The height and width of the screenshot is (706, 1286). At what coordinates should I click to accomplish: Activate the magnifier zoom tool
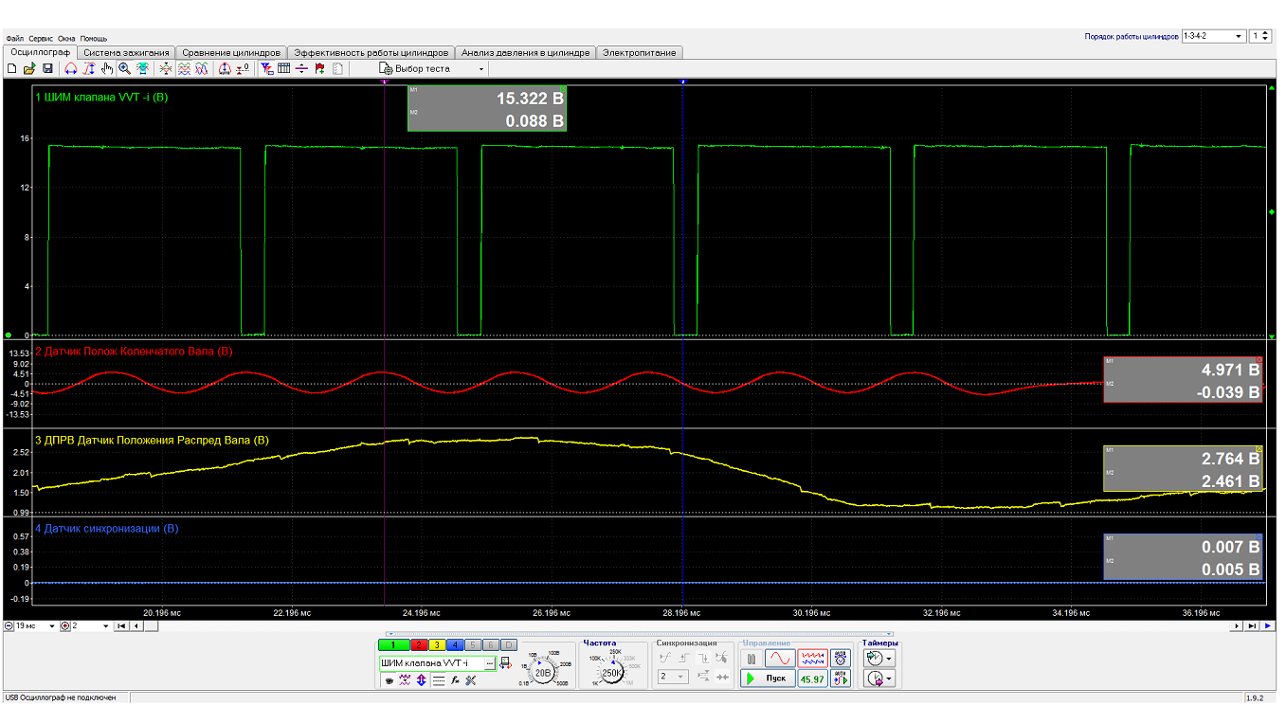point(124,68)
